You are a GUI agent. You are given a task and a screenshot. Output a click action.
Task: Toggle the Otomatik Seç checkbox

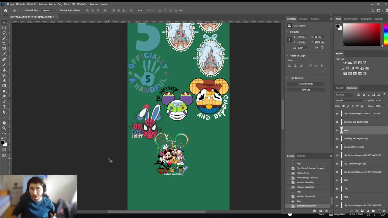coord(23,10)
